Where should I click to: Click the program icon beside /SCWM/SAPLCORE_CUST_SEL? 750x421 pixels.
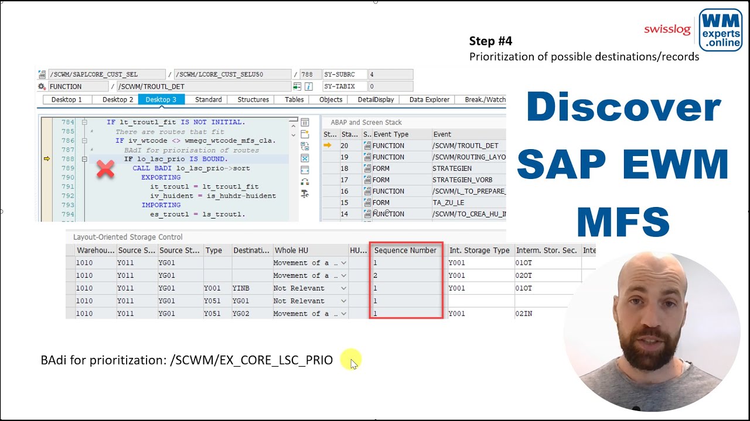click(x=42, y=75)
